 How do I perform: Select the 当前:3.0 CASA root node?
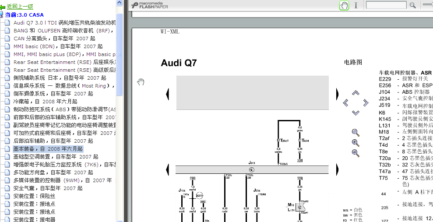25,15
